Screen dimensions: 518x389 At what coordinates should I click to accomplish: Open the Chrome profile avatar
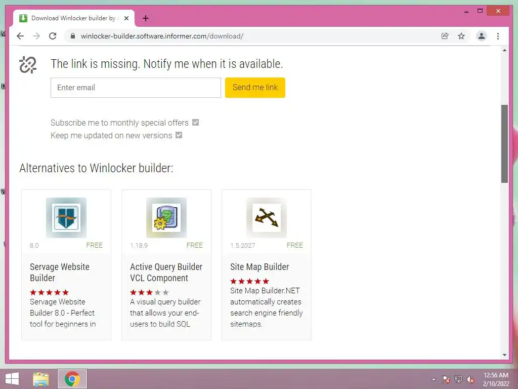[x=482, y=36]
